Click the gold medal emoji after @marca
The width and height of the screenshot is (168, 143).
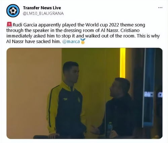click(x=83, y=41)
